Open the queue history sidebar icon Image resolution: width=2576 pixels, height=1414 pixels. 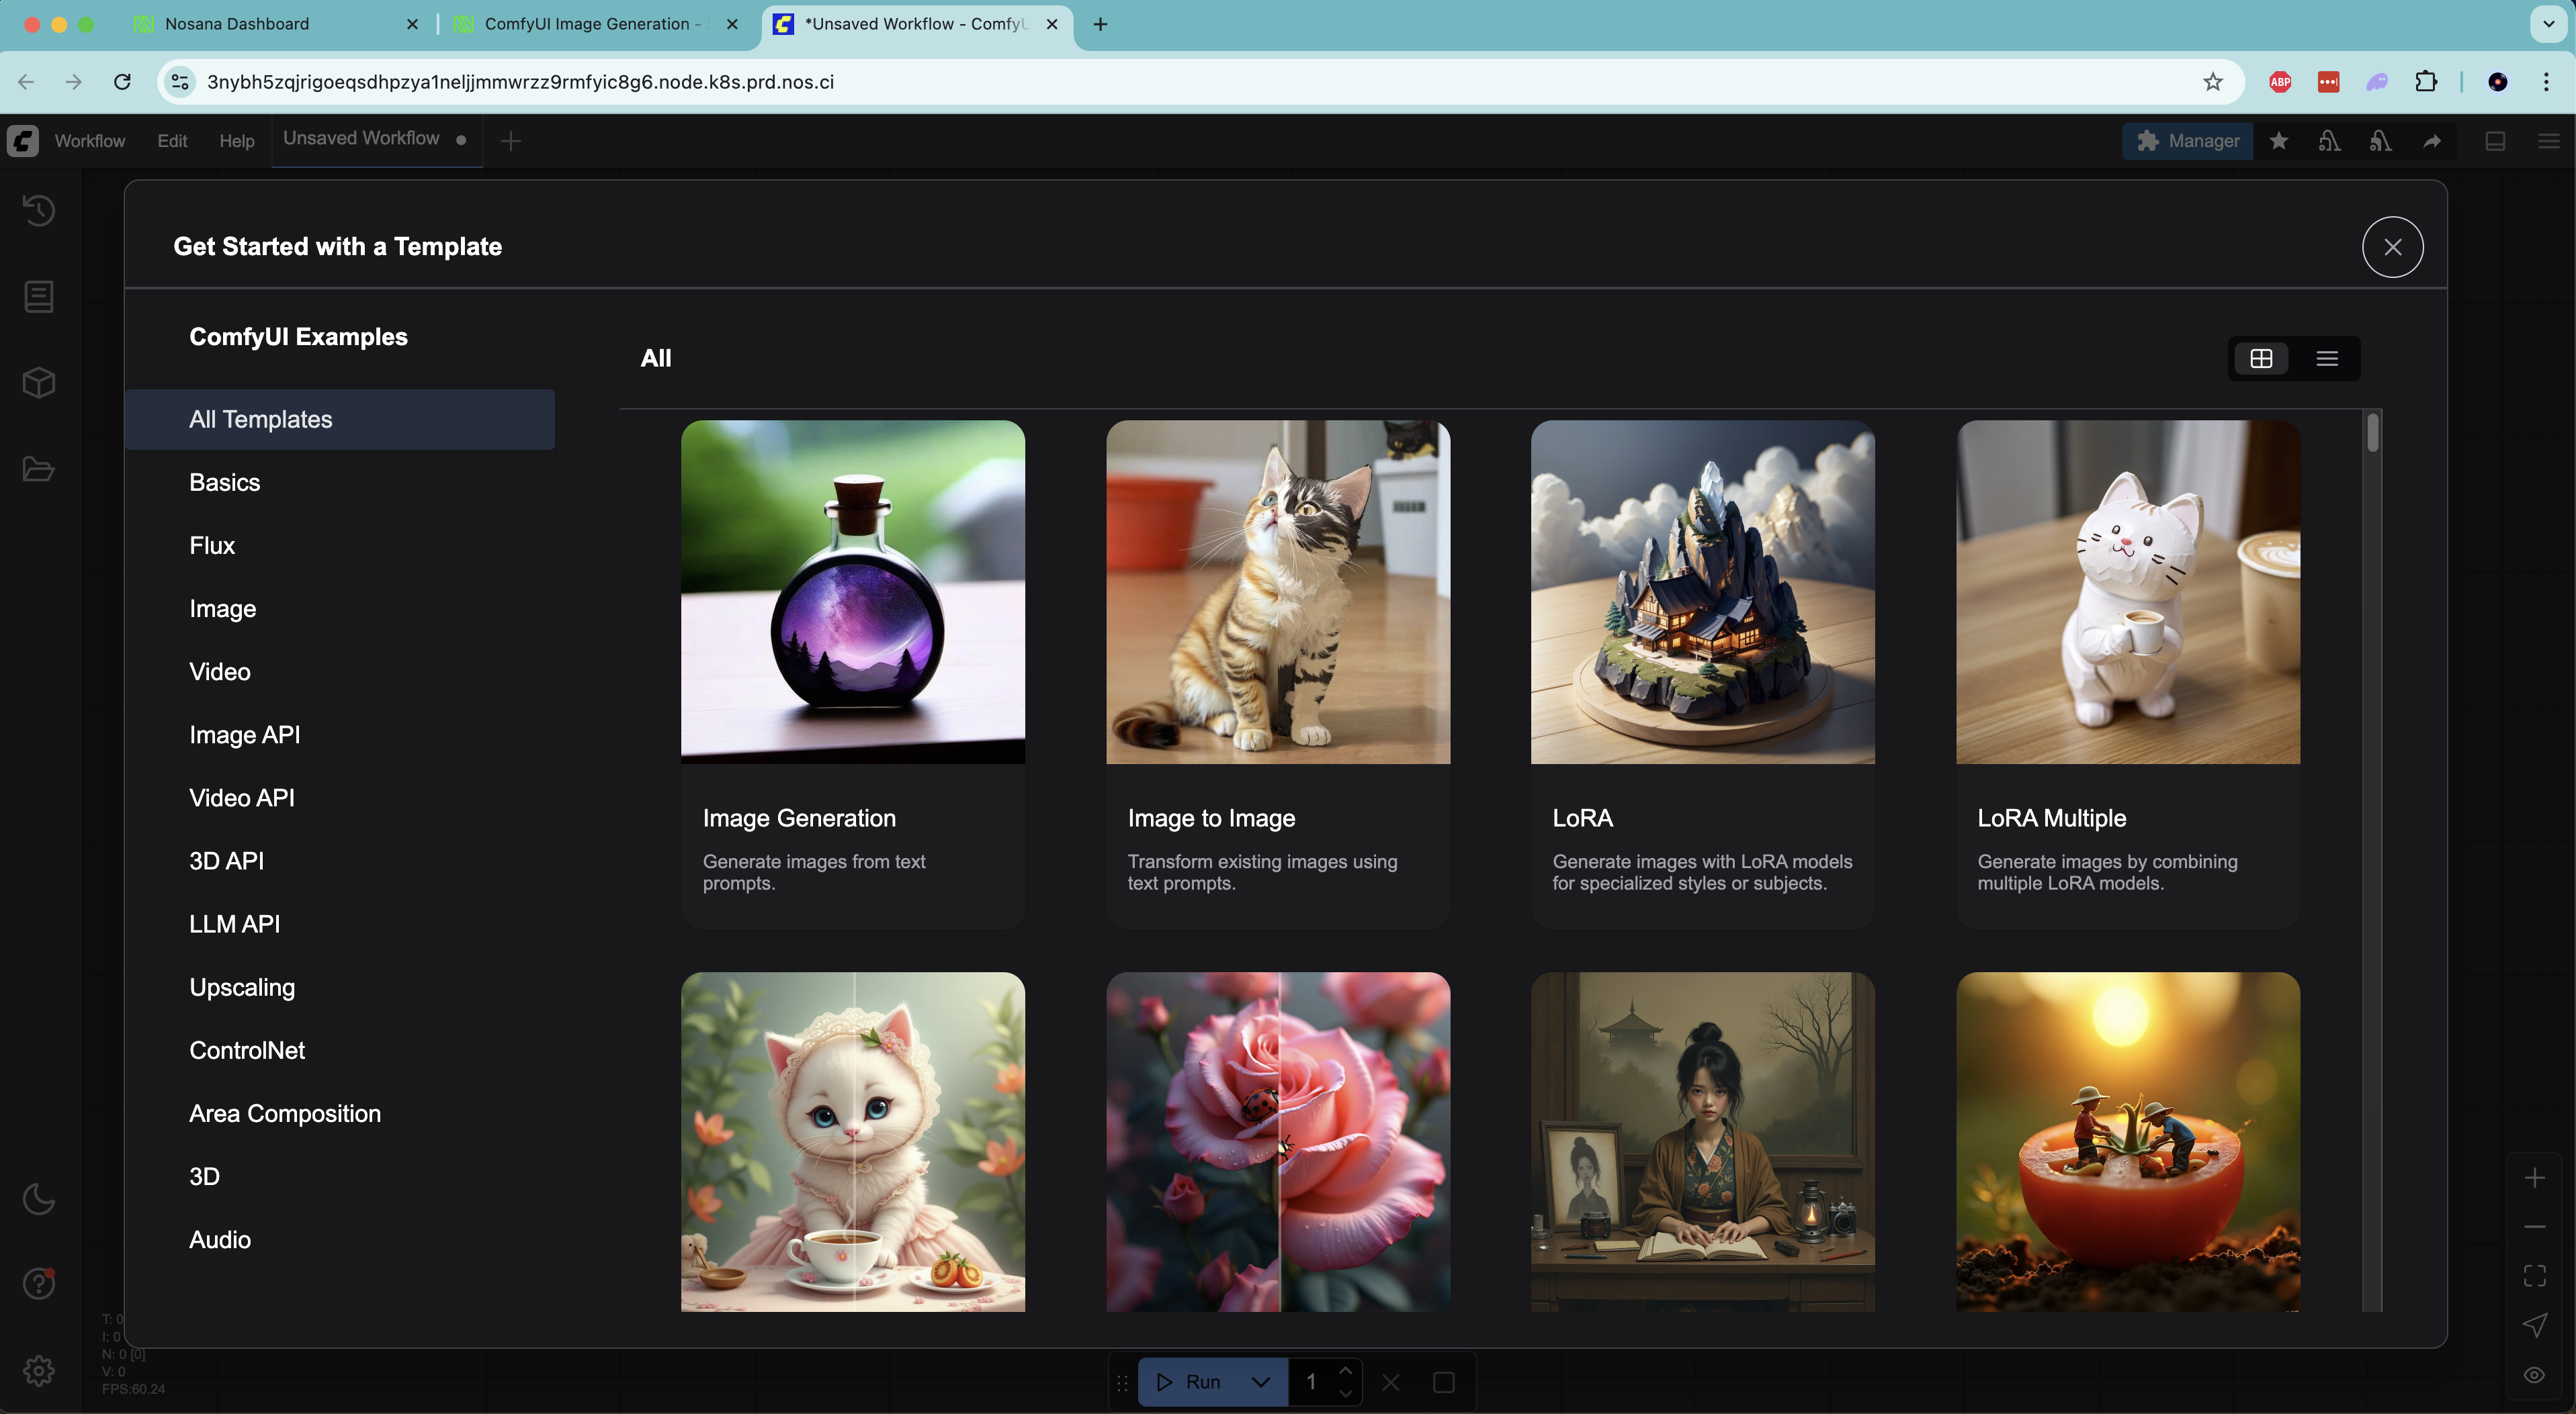pyautogui.click(x=39, y=210)
